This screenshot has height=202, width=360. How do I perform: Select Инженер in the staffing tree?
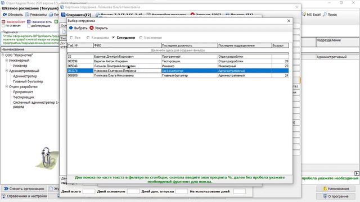click(20, 66)
